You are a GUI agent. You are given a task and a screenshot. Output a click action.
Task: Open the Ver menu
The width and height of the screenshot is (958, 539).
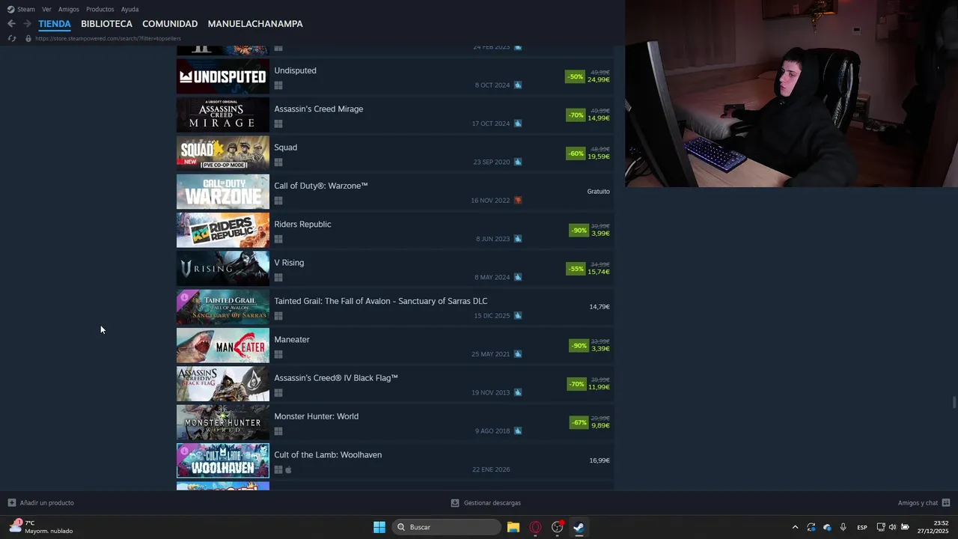46,9
